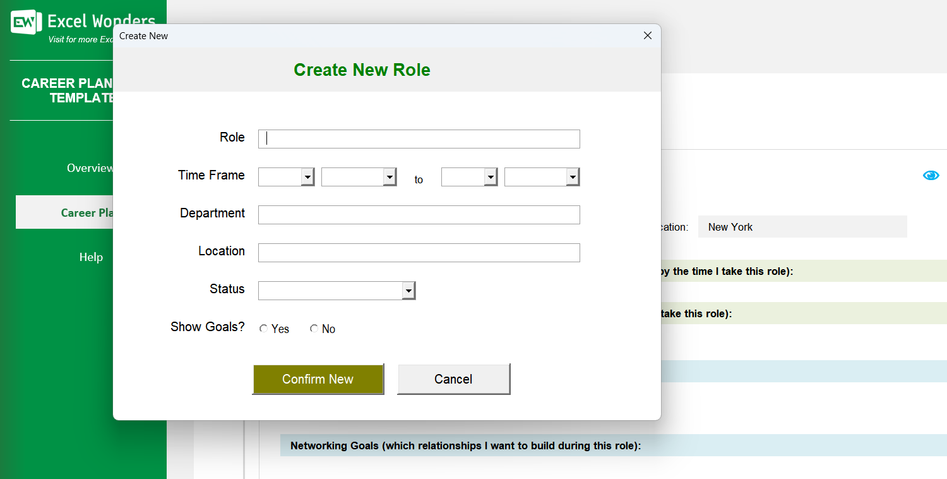947x479 pixels.
Task: Close the Create New dialog
Action: click(x=647, y=35)
